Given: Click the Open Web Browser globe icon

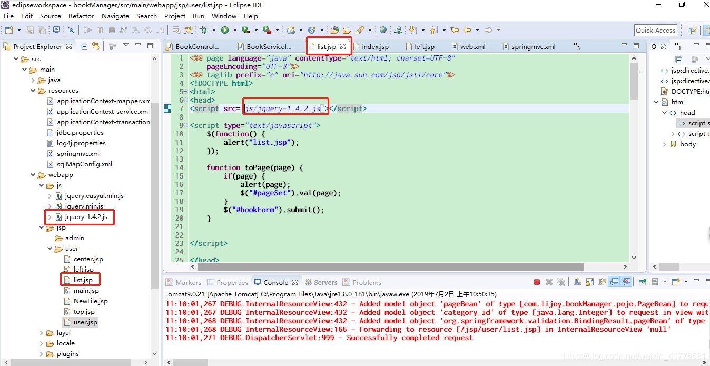Looking at the screenshot, I should click(x=383, y=30).
